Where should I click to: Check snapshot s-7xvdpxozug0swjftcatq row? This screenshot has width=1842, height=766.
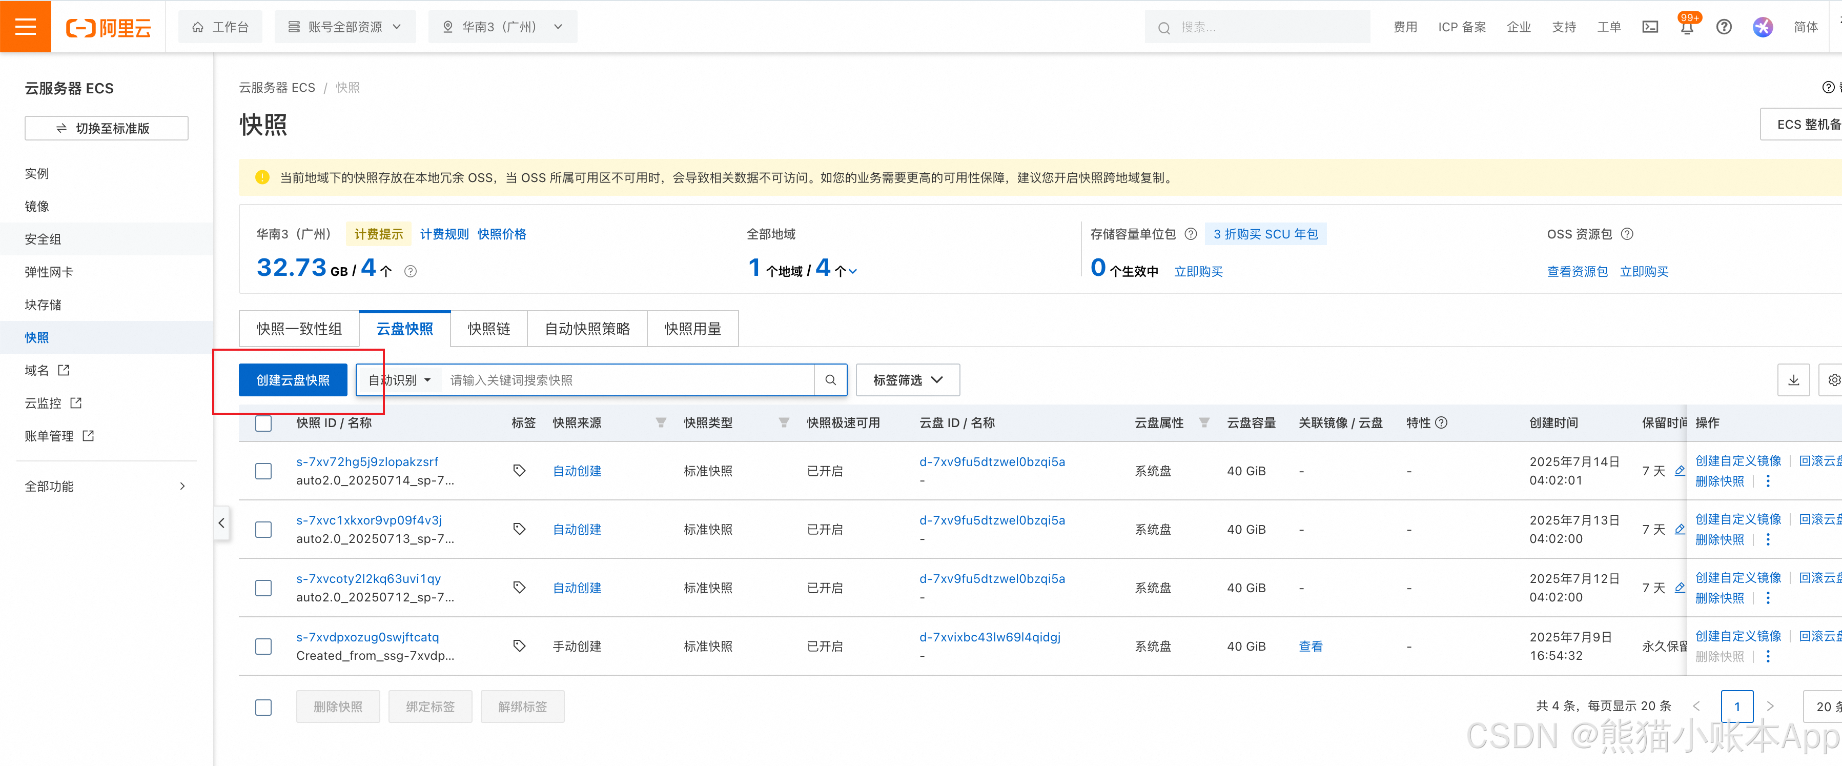[x=263, y=647]
